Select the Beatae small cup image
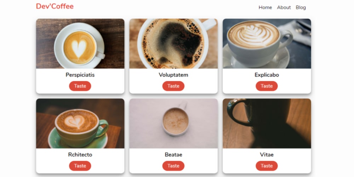The image size is (354, 177). pyautogui.click(x=173, y=124)
